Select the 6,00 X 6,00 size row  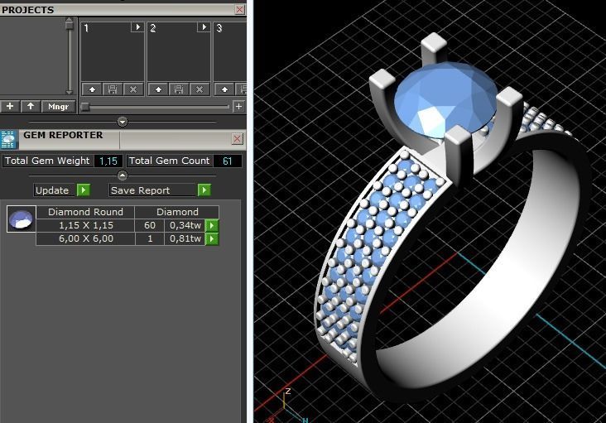(x=86, y=238)
